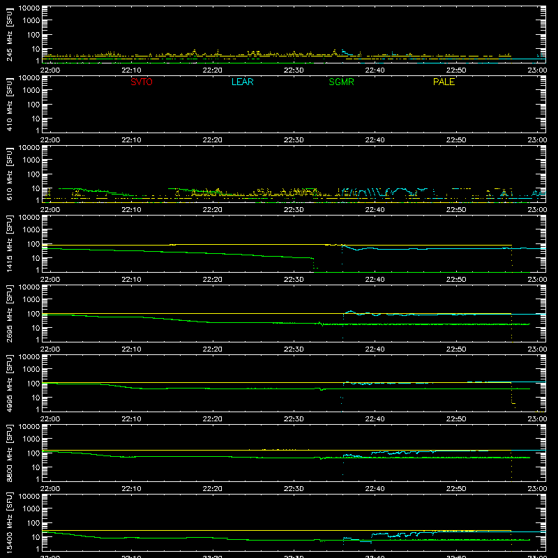The height and width of the screenshot is (558, 558).
Task: Click 22:40 time label under 2695 MHz panel
Action: [x=375, y=349]
